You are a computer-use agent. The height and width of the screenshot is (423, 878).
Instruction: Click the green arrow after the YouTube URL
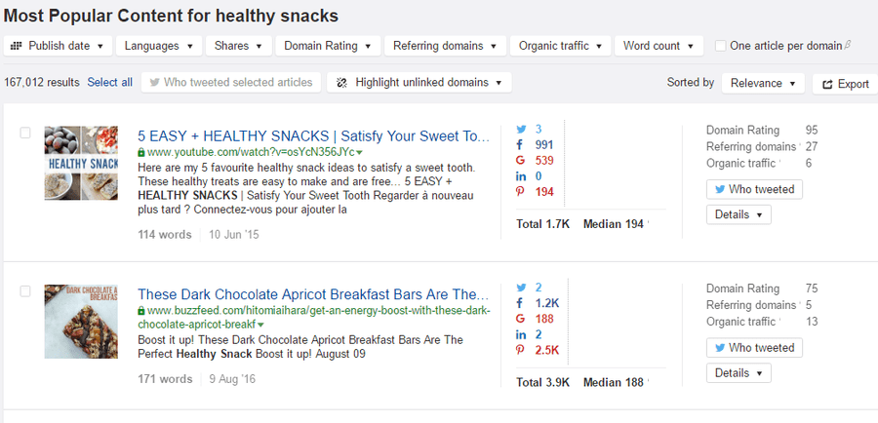point(359,153)
